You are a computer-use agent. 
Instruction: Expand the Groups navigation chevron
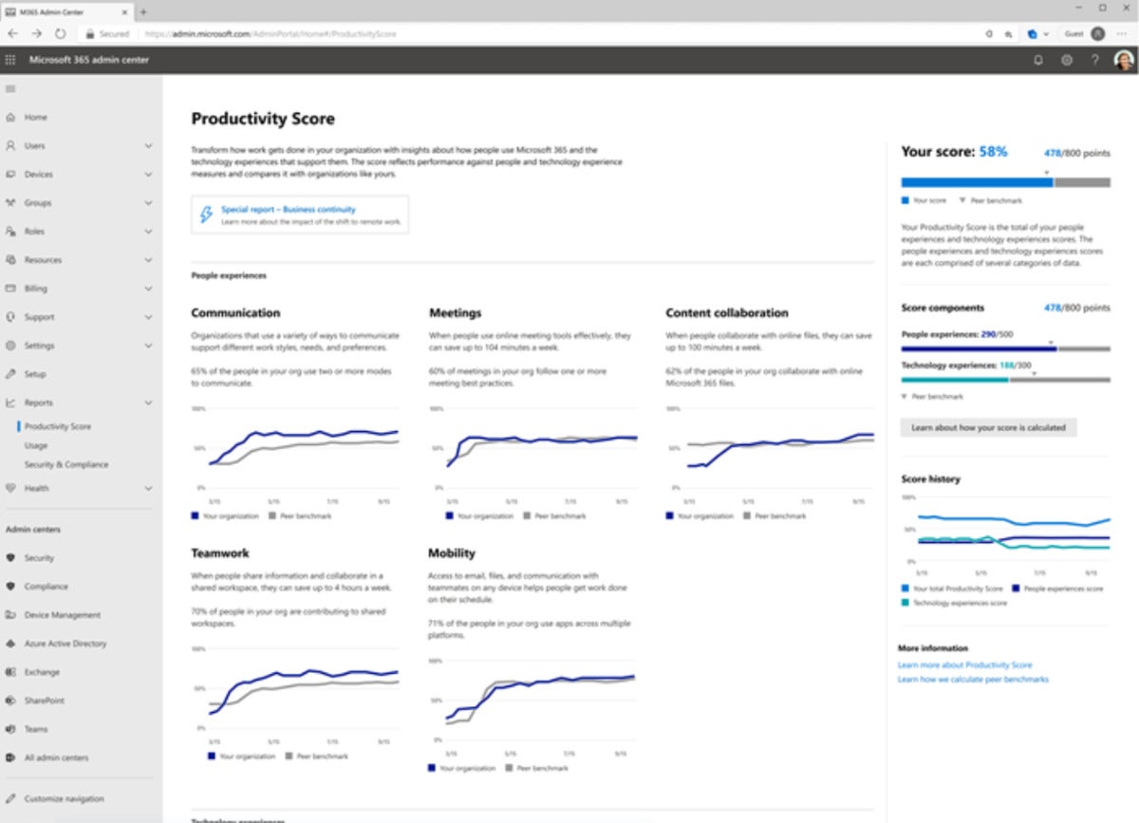[148, 203]
